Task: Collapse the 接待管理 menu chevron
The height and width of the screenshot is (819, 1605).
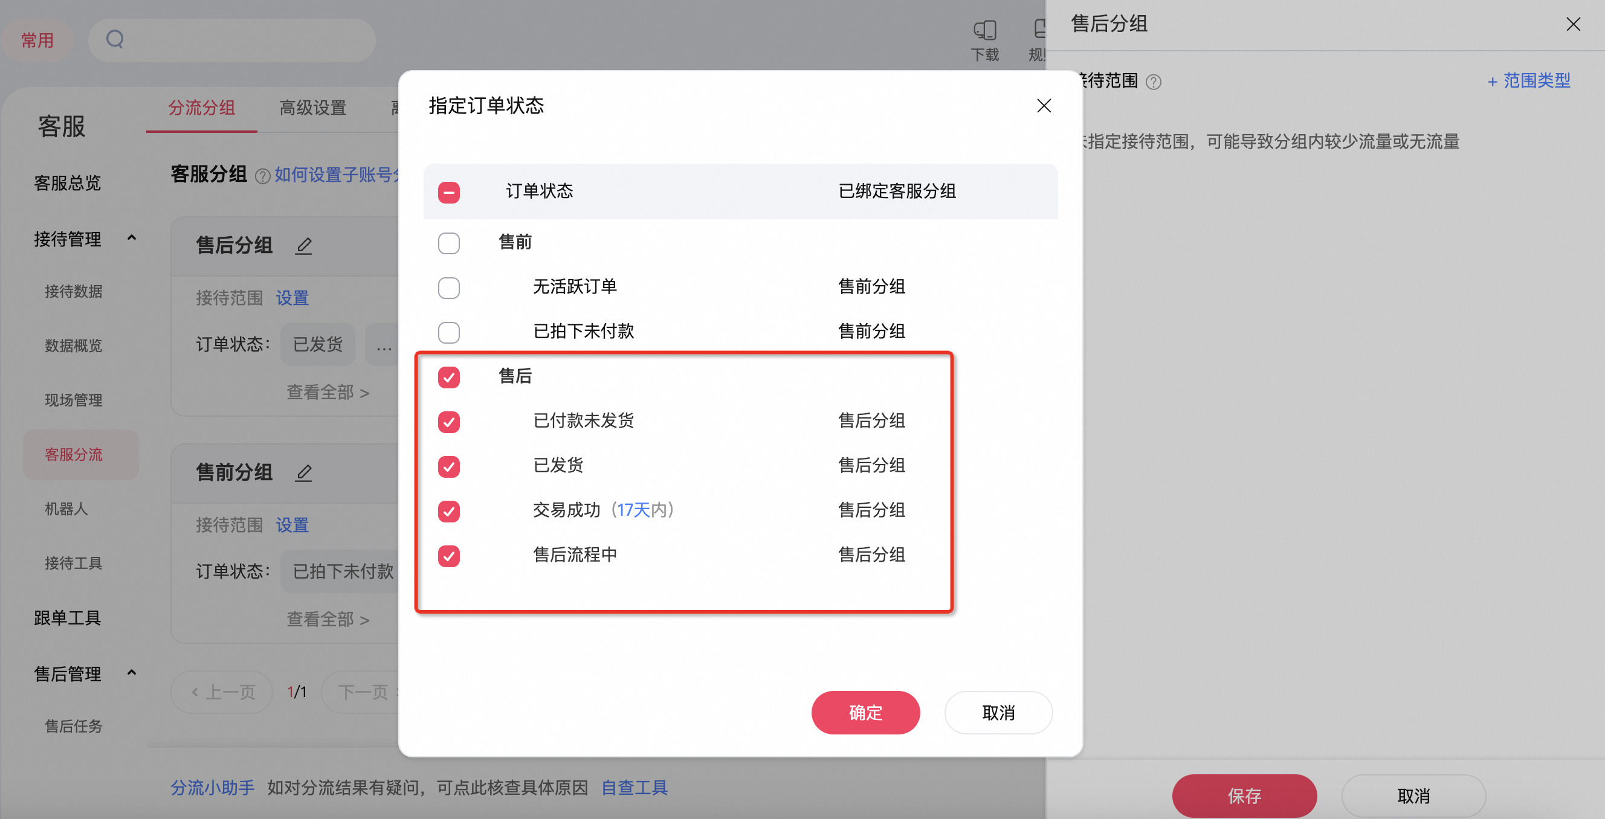Action: point(132,238)
